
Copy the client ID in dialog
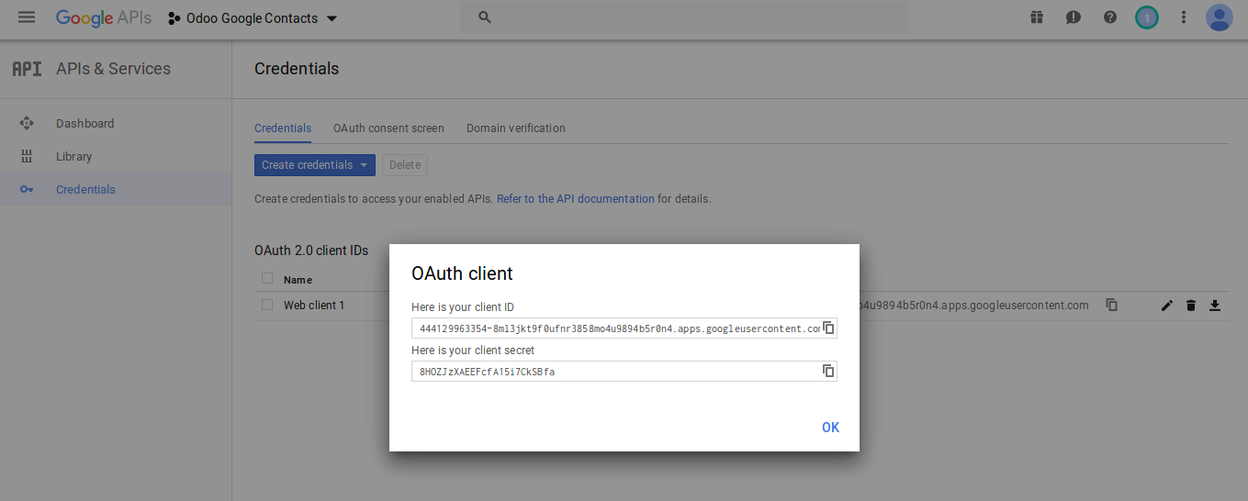pyautogui.click(x=827, y=328)
